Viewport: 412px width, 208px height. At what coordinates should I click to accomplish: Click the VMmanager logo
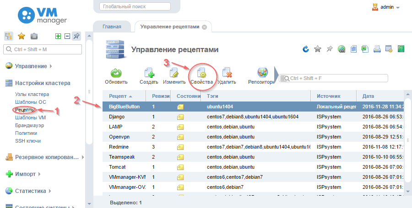click(x=42, y=16)
